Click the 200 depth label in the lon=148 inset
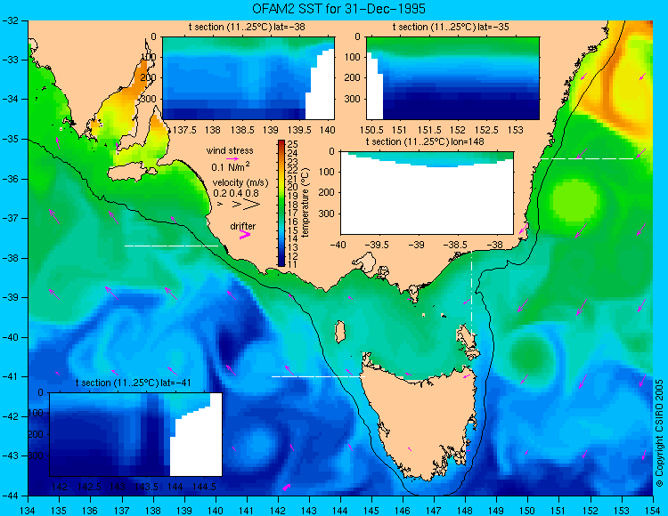Image resolution: width=668 pixels, height=516 pixels. [327, 193]
